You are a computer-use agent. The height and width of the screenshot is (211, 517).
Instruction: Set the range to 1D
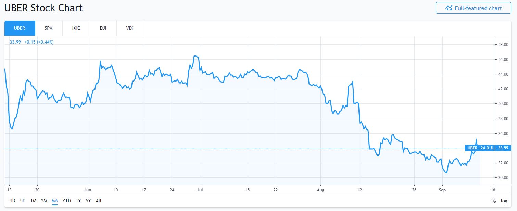(12, 201)
